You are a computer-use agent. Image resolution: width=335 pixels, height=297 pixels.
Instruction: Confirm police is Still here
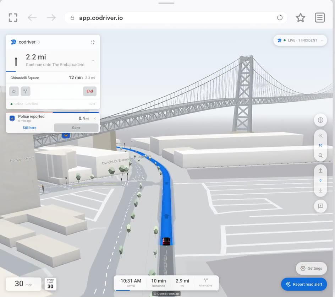click(x=29, y=128)
